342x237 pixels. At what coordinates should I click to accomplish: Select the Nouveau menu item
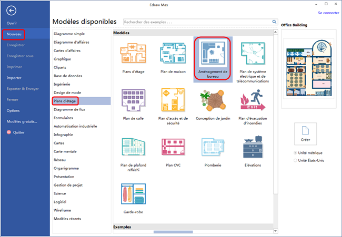tap(14, 34)
